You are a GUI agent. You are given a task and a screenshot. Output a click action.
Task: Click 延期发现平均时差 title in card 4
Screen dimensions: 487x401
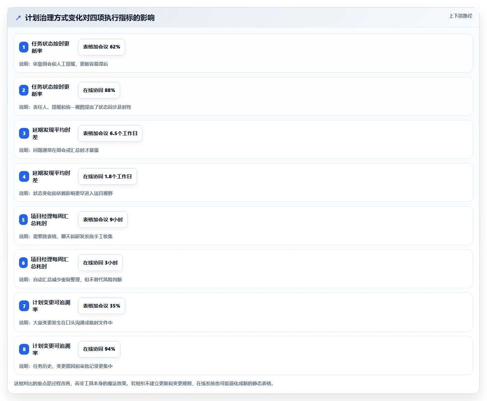click(x=51, y=176)
